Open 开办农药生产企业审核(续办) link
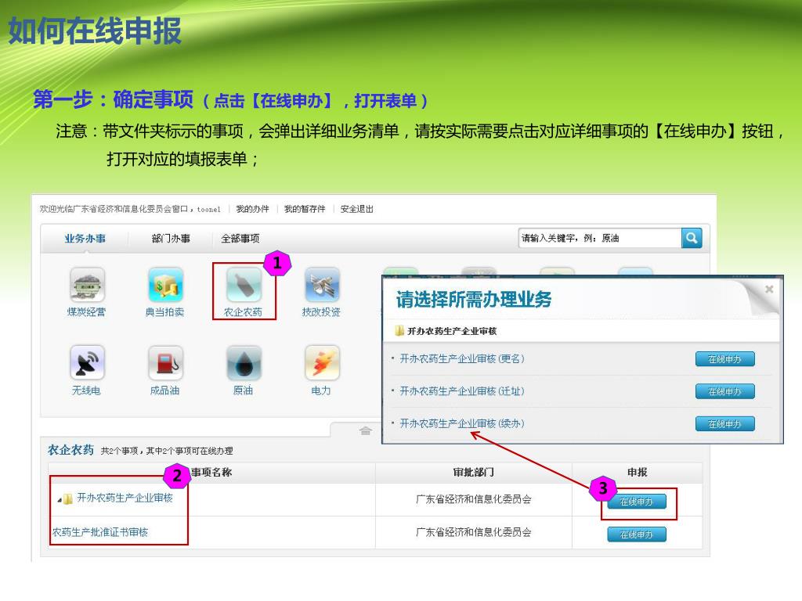 tap(462, 423)
